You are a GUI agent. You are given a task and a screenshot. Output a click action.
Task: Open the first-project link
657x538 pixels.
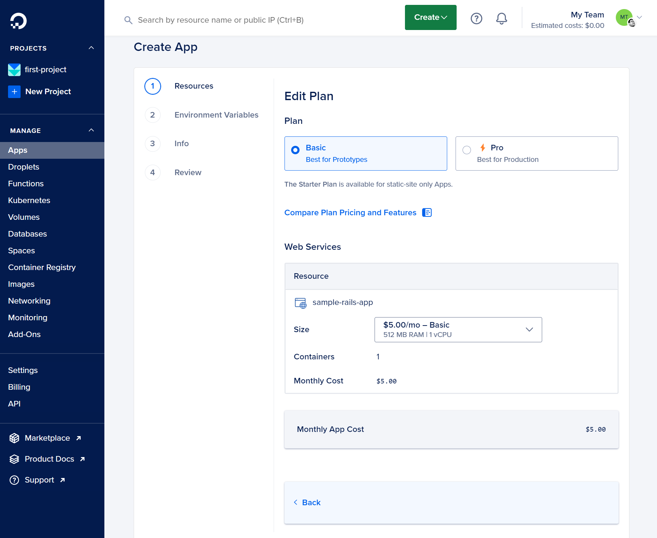click(x=45, y=70)
